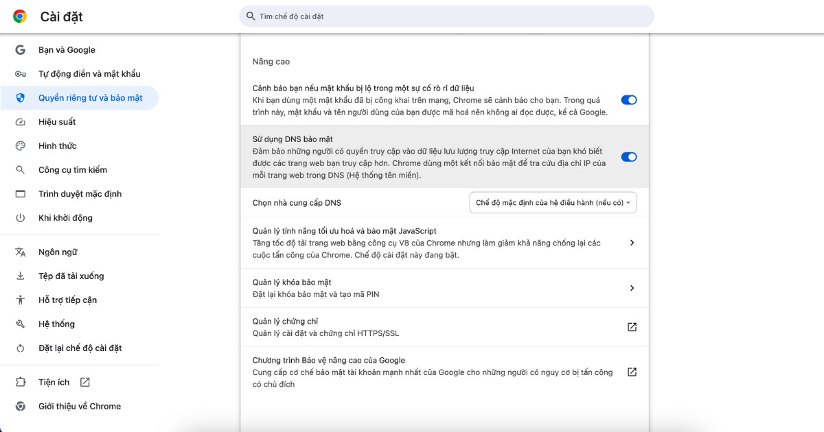Click the external link icon on Quản lý chứng chỉ
This screenshot has width=824, height=432.
pyautogui.click(x=632, y=327)
